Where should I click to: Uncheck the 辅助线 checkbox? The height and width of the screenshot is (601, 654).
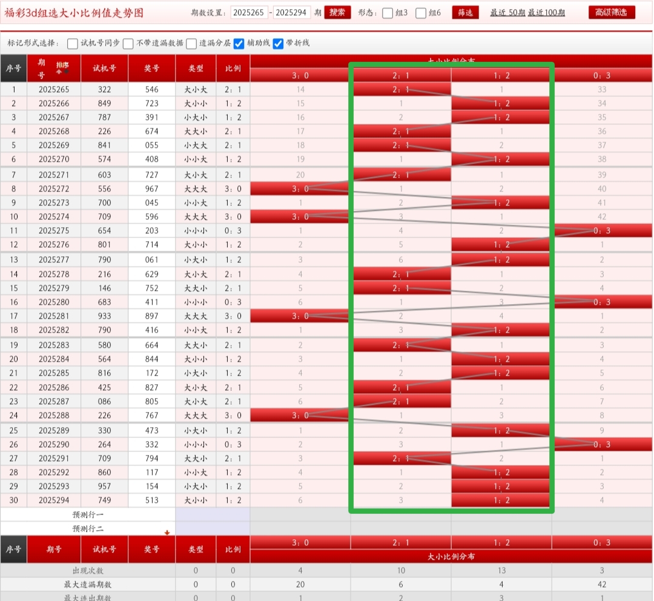coord(239,44)
